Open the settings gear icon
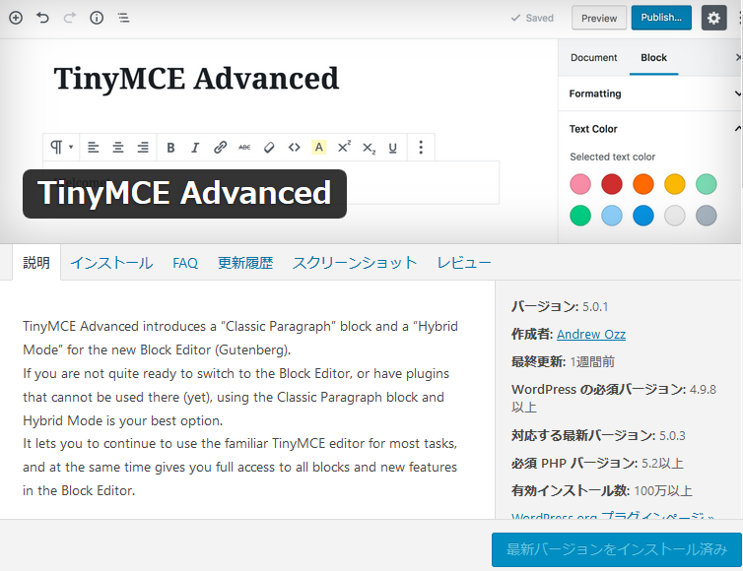Image resolution: width=743 pixels, height=571 pixels. [x=713, y=18]
